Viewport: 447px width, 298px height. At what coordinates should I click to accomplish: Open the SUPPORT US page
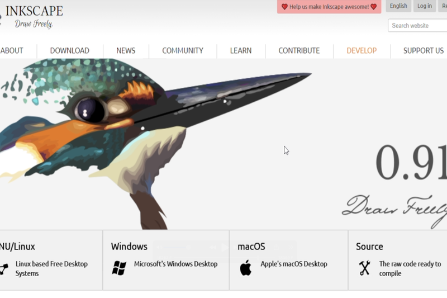(x=424, y=51)
